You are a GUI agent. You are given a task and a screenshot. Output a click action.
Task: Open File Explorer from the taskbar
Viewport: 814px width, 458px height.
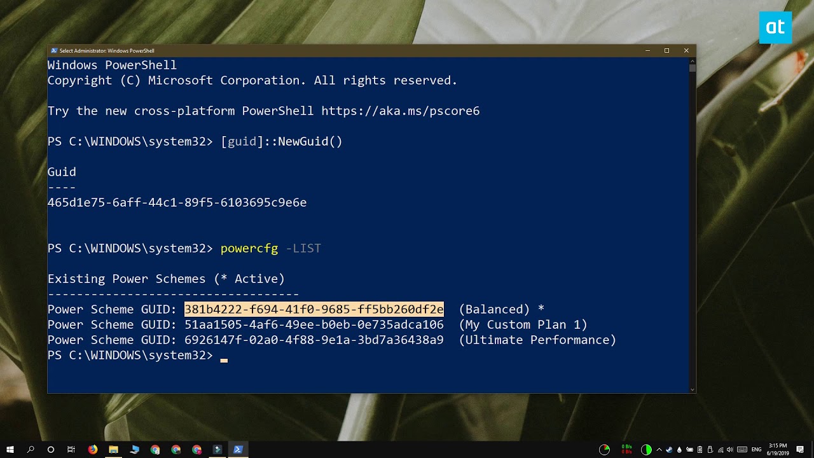coord(113,449)
